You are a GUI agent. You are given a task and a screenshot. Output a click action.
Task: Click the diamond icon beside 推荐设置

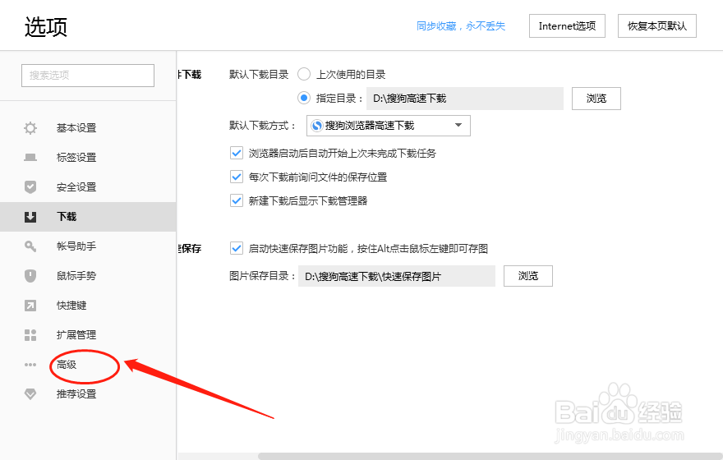pos(30,394)
